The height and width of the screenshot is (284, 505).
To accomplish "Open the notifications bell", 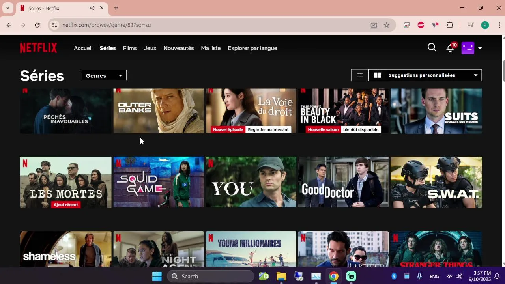I will click(x=450, y=48).
